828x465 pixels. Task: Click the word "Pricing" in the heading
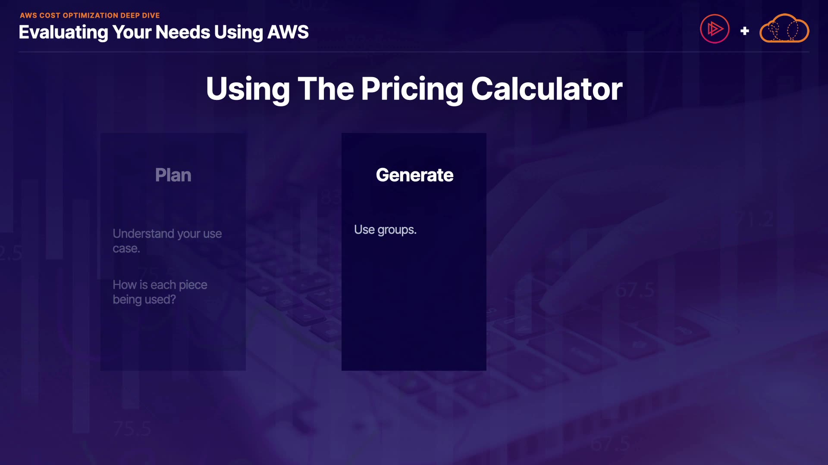point(412,89)
